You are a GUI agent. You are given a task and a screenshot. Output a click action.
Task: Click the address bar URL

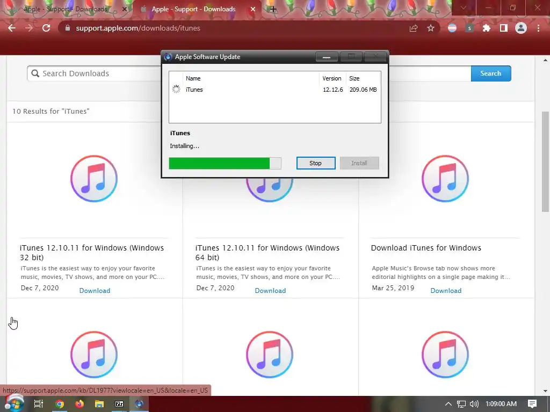[x=138, y=28]
